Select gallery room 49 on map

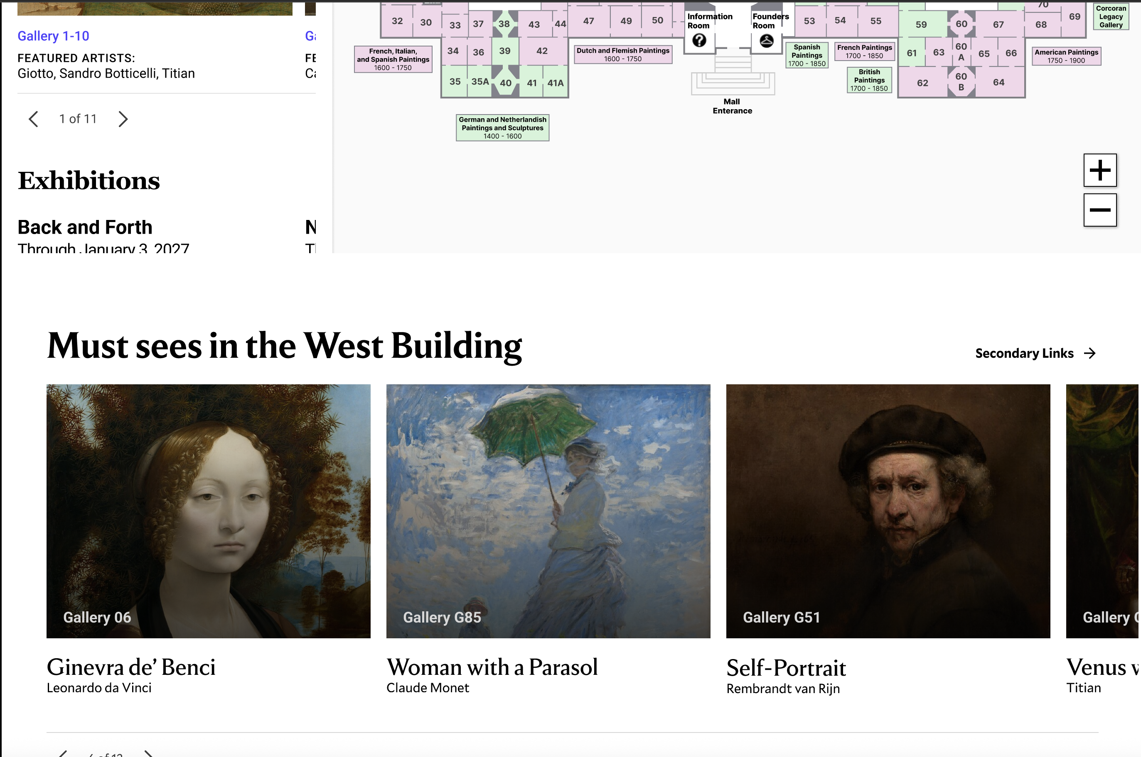click(x=626, y=21)
